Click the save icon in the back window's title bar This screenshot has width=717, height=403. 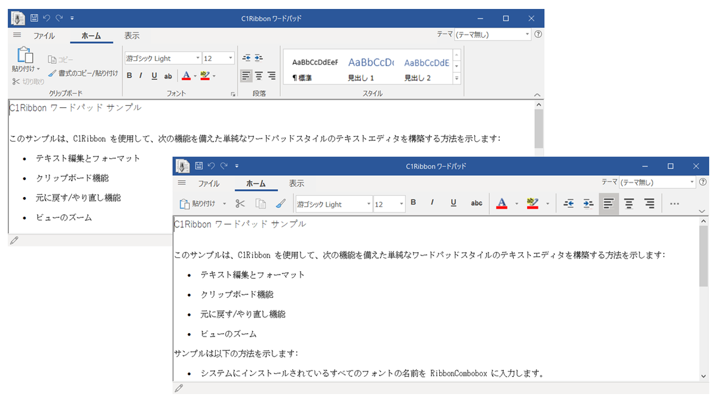[34, 18]
